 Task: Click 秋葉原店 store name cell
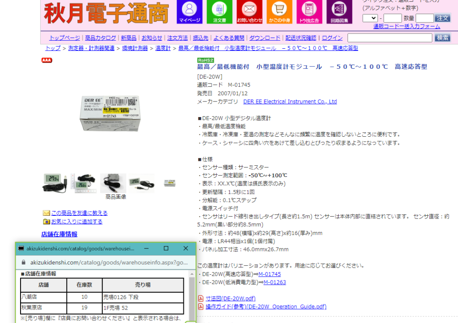click(43, 308)
